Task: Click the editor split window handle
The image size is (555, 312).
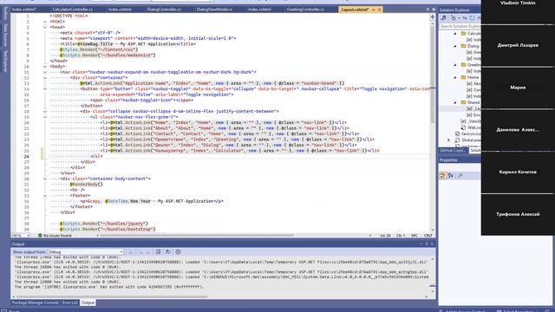Action: tap(433, 16)
